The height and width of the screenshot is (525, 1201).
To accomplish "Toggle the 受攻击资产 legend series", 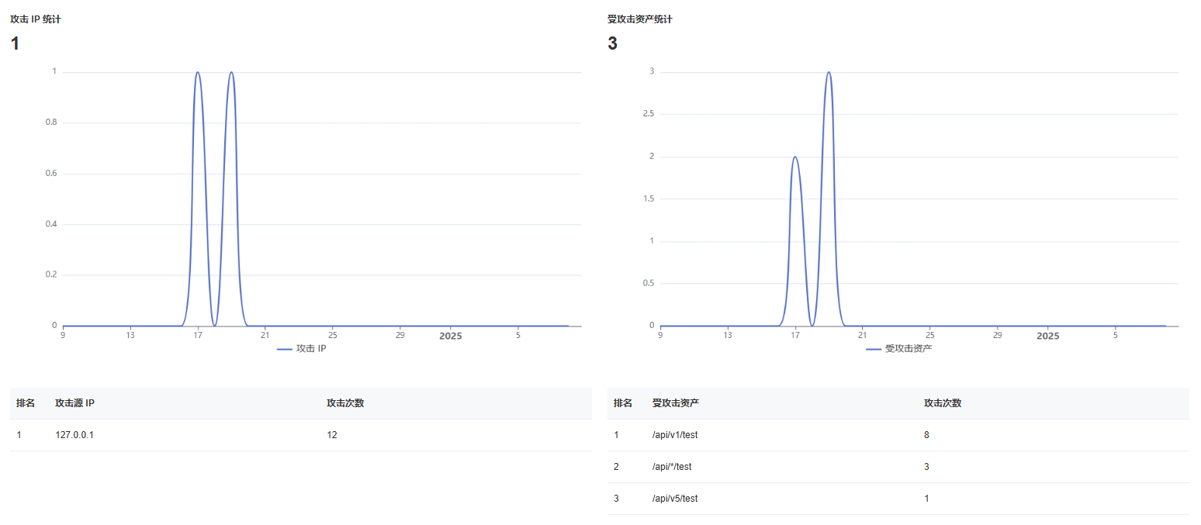I will pos(898,349).
